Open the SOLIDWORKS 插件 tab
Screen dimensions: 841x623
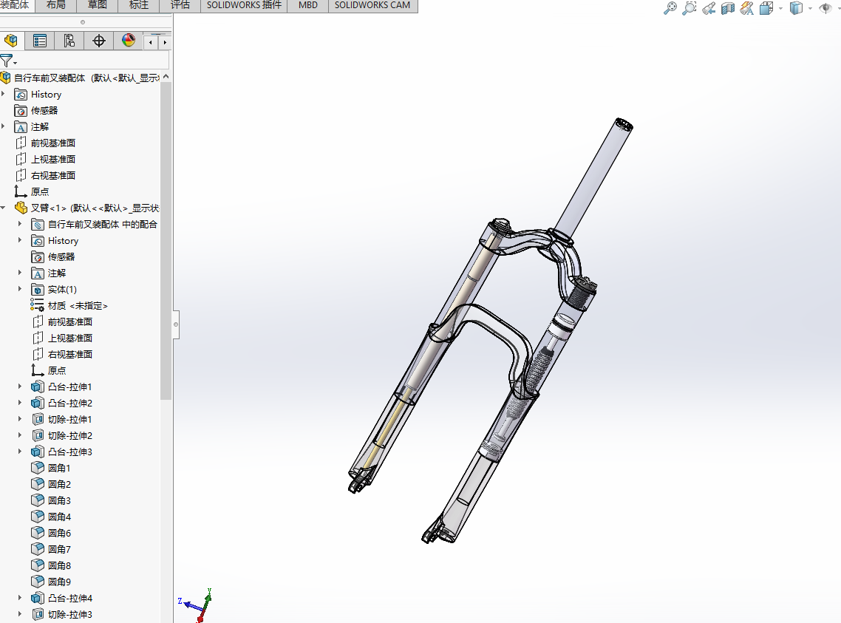click(x=244, y=5)
